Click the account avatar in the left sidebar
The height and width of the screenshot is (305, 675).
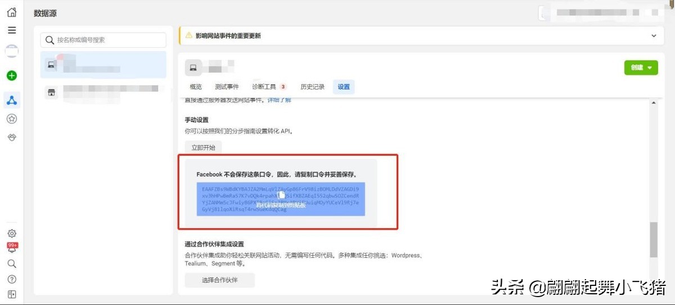click(12, 51)
